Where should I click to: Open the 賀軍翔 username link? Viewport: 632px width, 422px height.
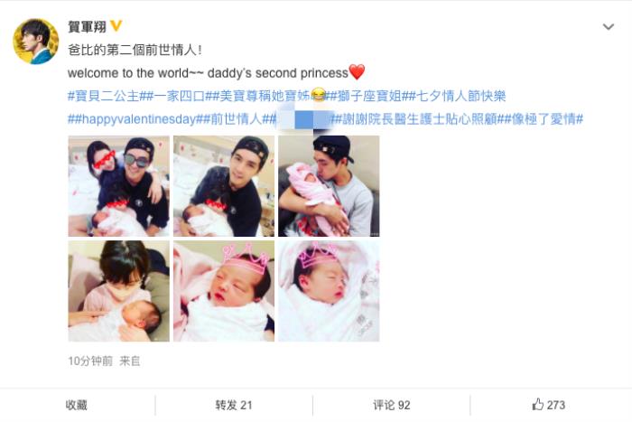pyautogui.click(x=87, y=26)
